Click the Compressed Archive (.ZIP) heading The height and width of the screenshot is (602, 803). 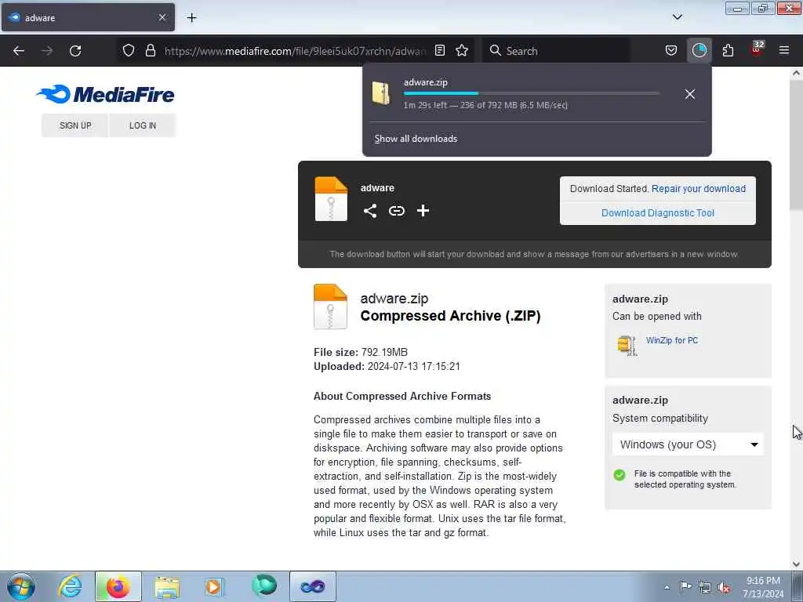(x=450, y=316)
